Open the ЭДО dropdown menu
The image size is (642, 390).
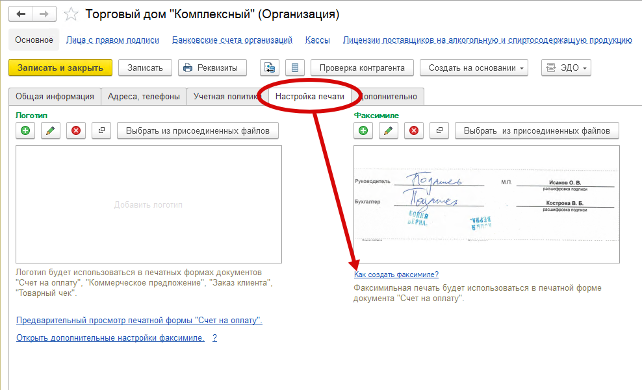pos(565,67)
